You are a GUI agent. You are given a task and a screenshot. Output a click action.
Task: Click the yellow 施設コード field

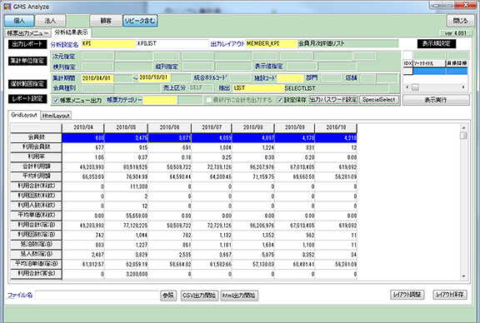pos(290,78)
